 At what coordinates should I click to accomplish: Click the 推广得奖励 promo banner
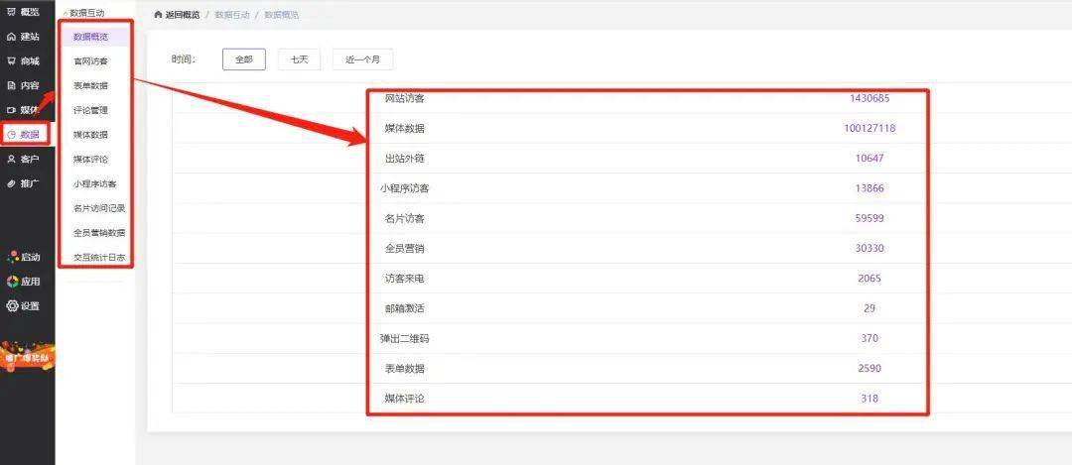click(x=27, y=356)
